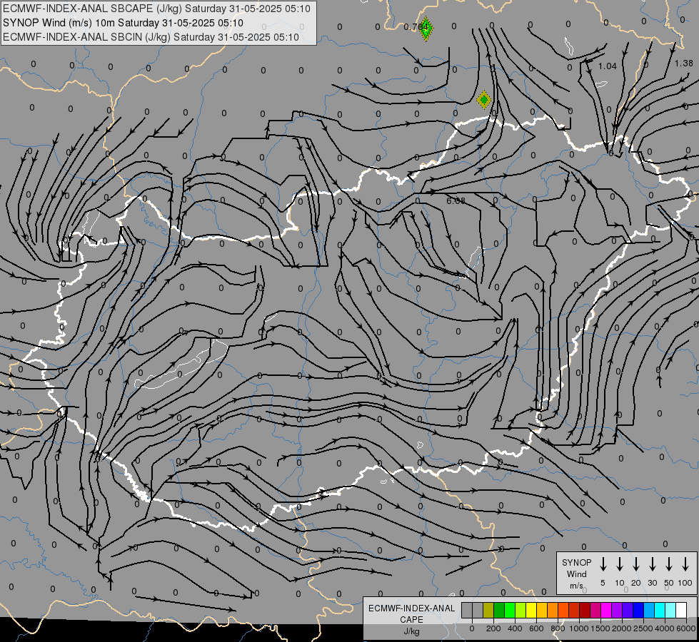699x642 pixels.
Task: Click the olive diamond marker near the northern border
Action: (483, 99)
